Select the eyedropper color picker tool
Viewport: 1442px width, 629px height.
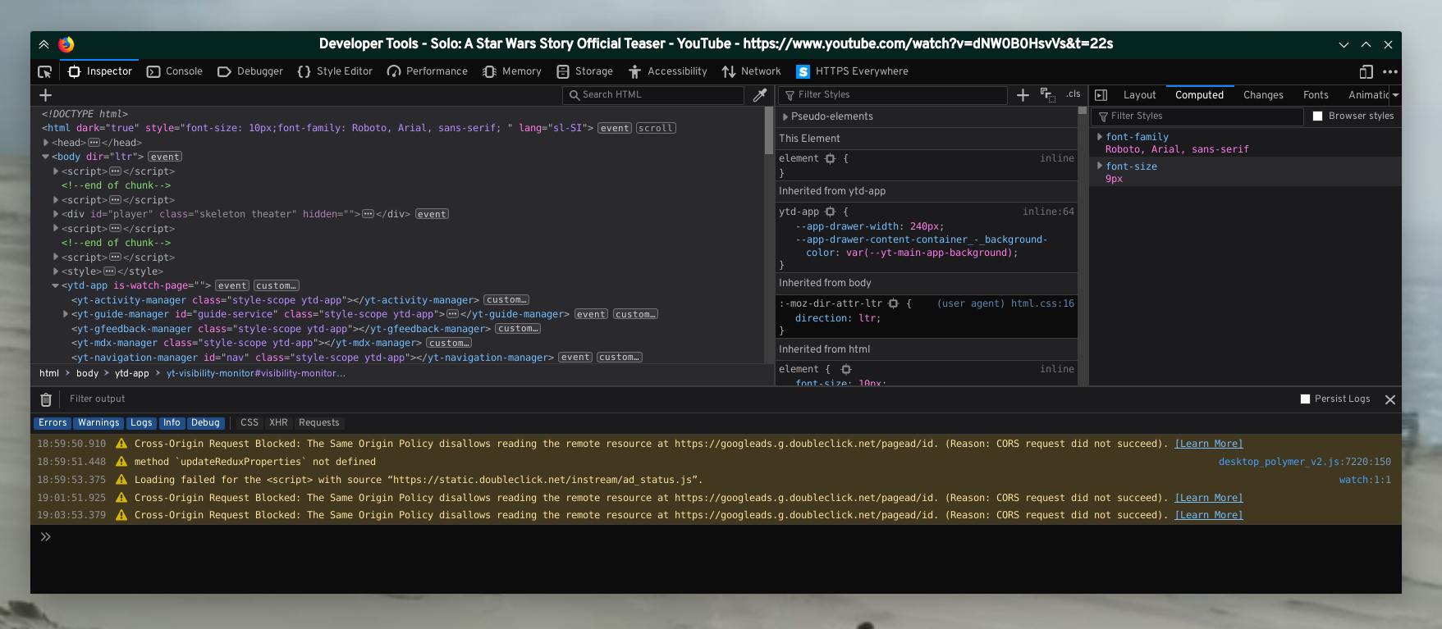coord(760,95)
